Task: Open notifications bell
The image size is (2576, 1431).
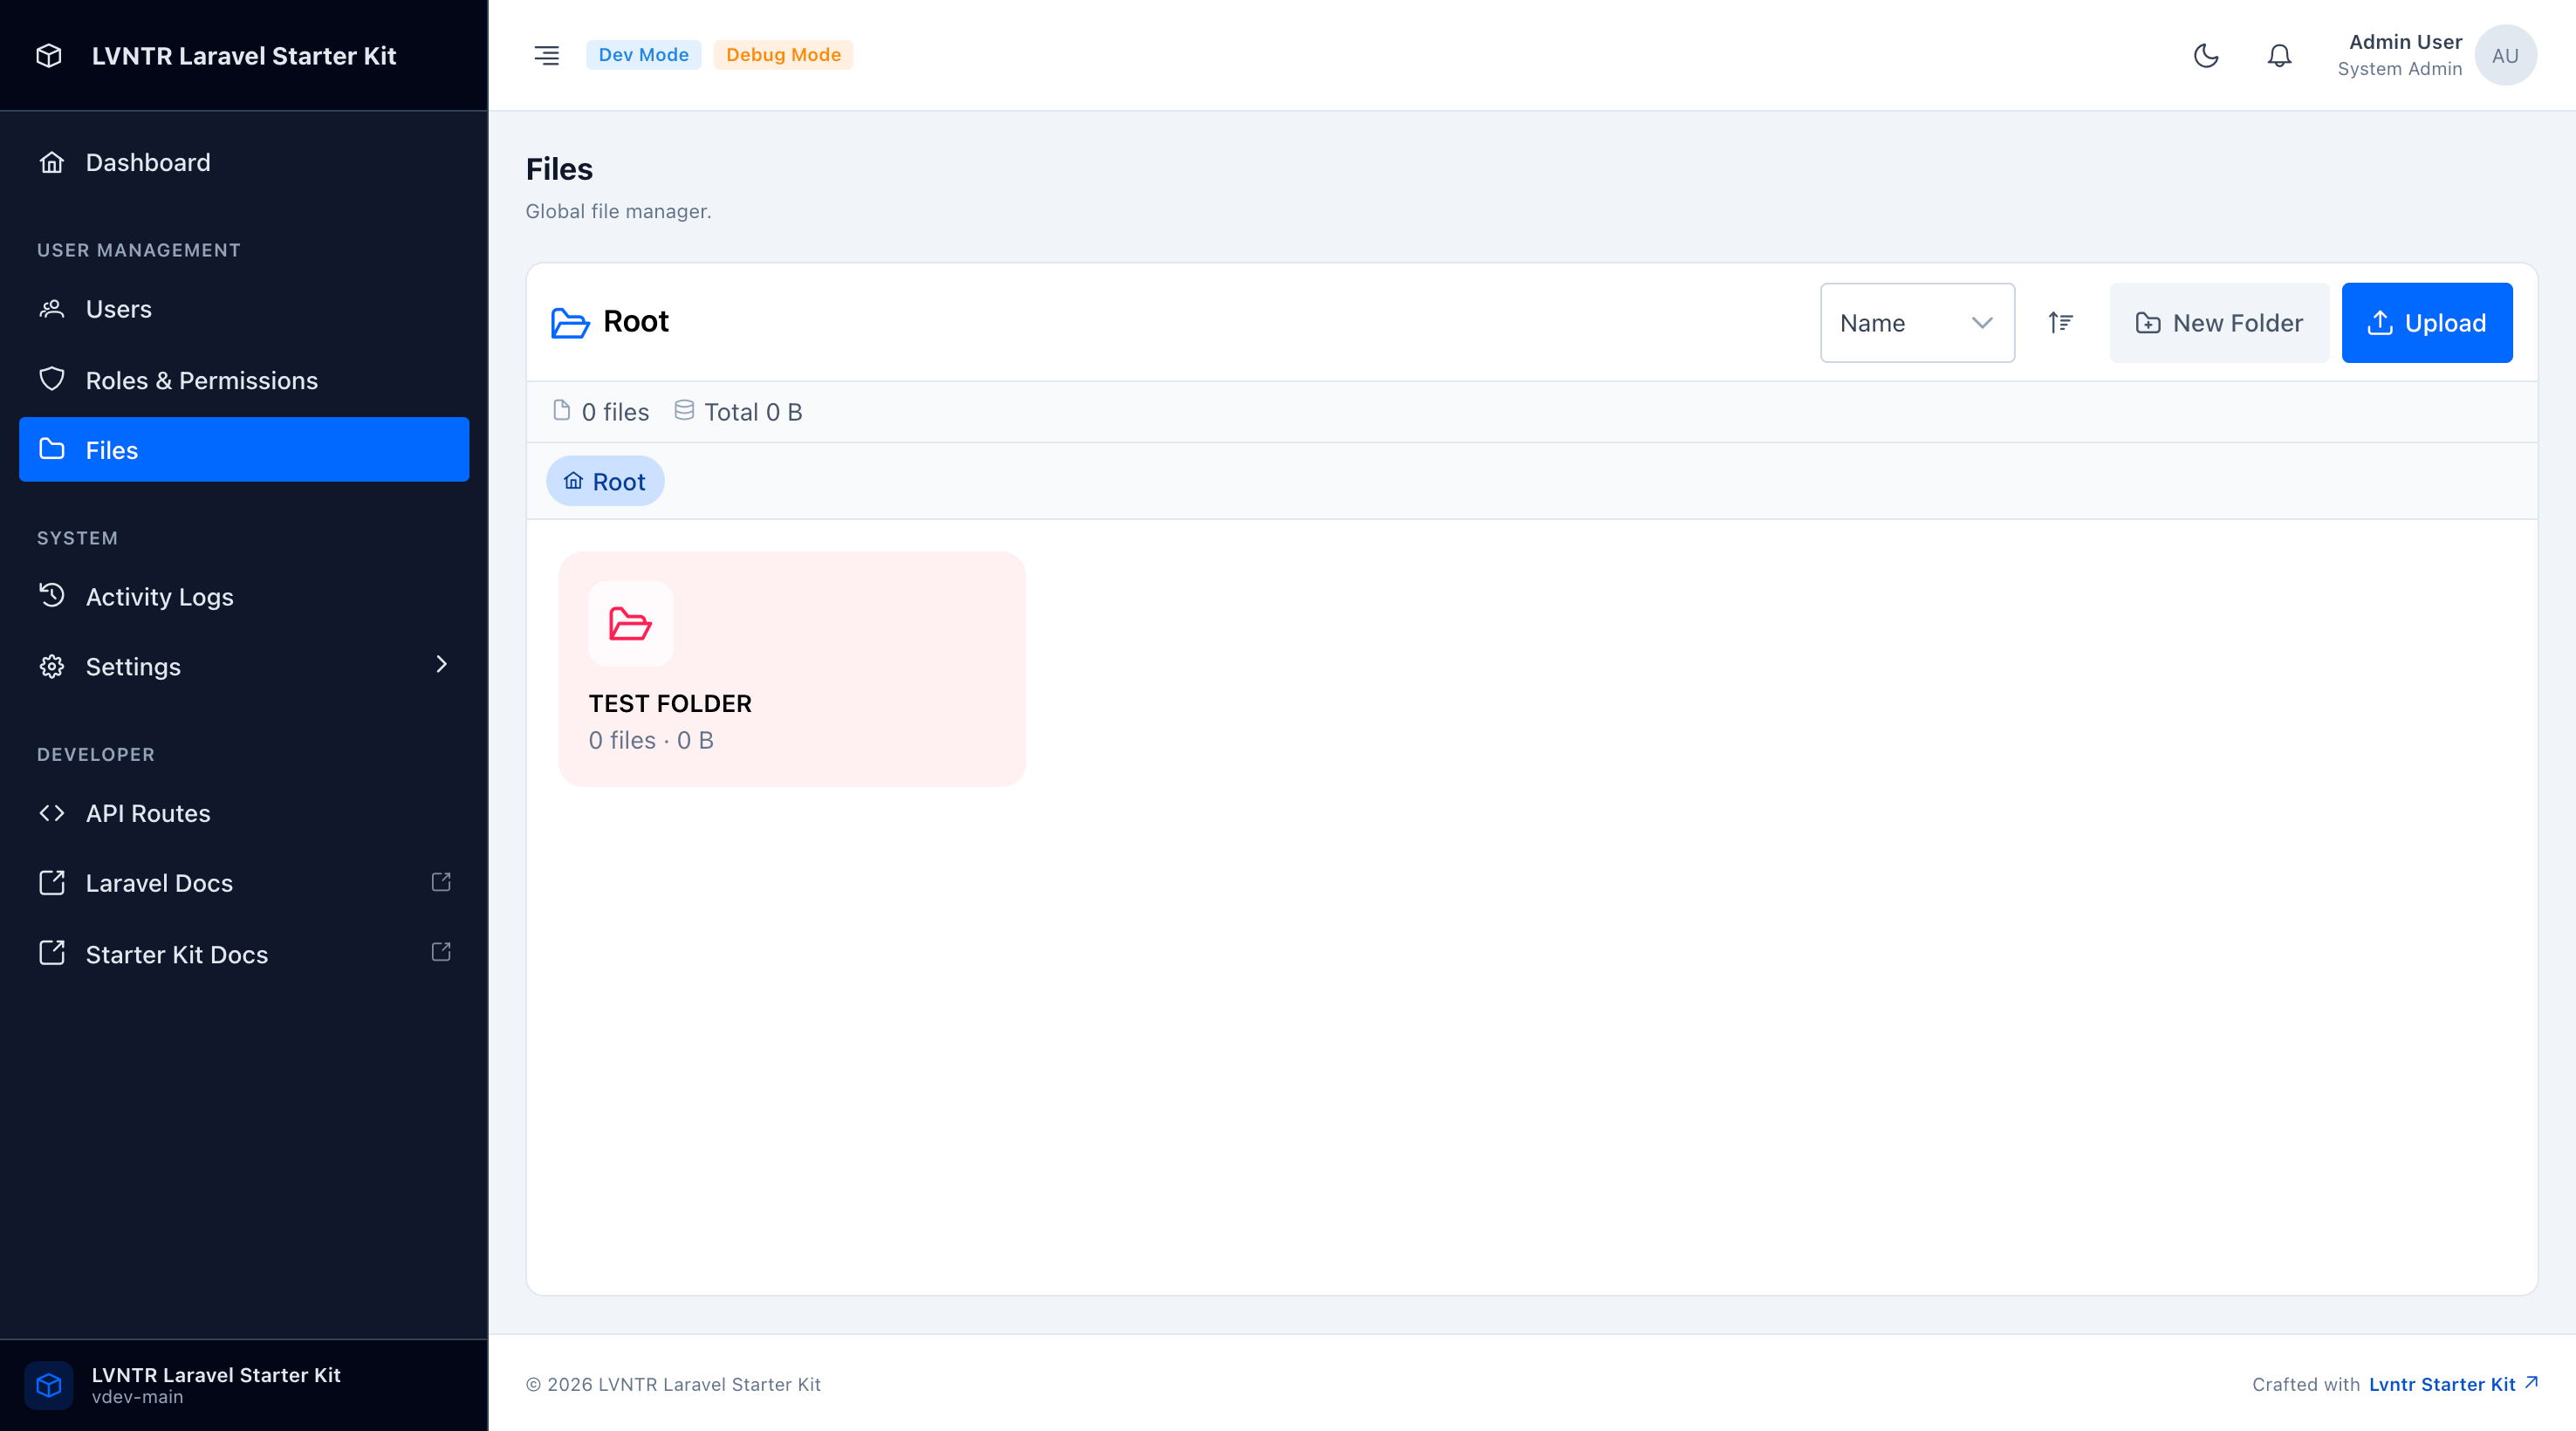Action: pos(2279,55)
